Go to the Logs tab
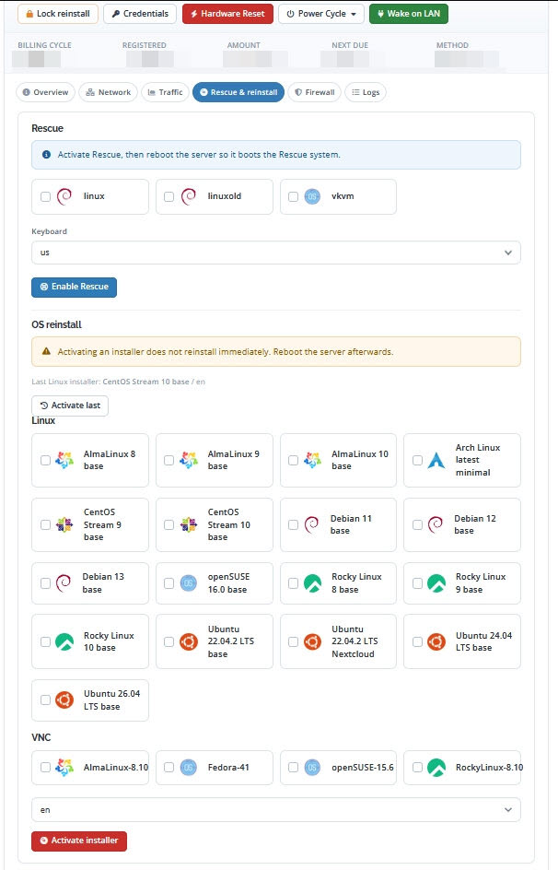This screenshot has width=558, height=870. click(x=366, y=92)
